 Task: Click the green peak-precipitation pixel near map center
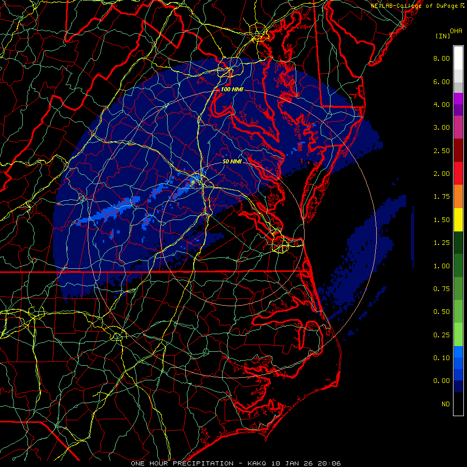point(193,182)
